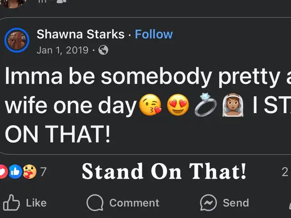Image resolution: width=291 pixels, height=218 pixels.
Task: Open Shawna Starks profile picture
Action: (17, 40)
